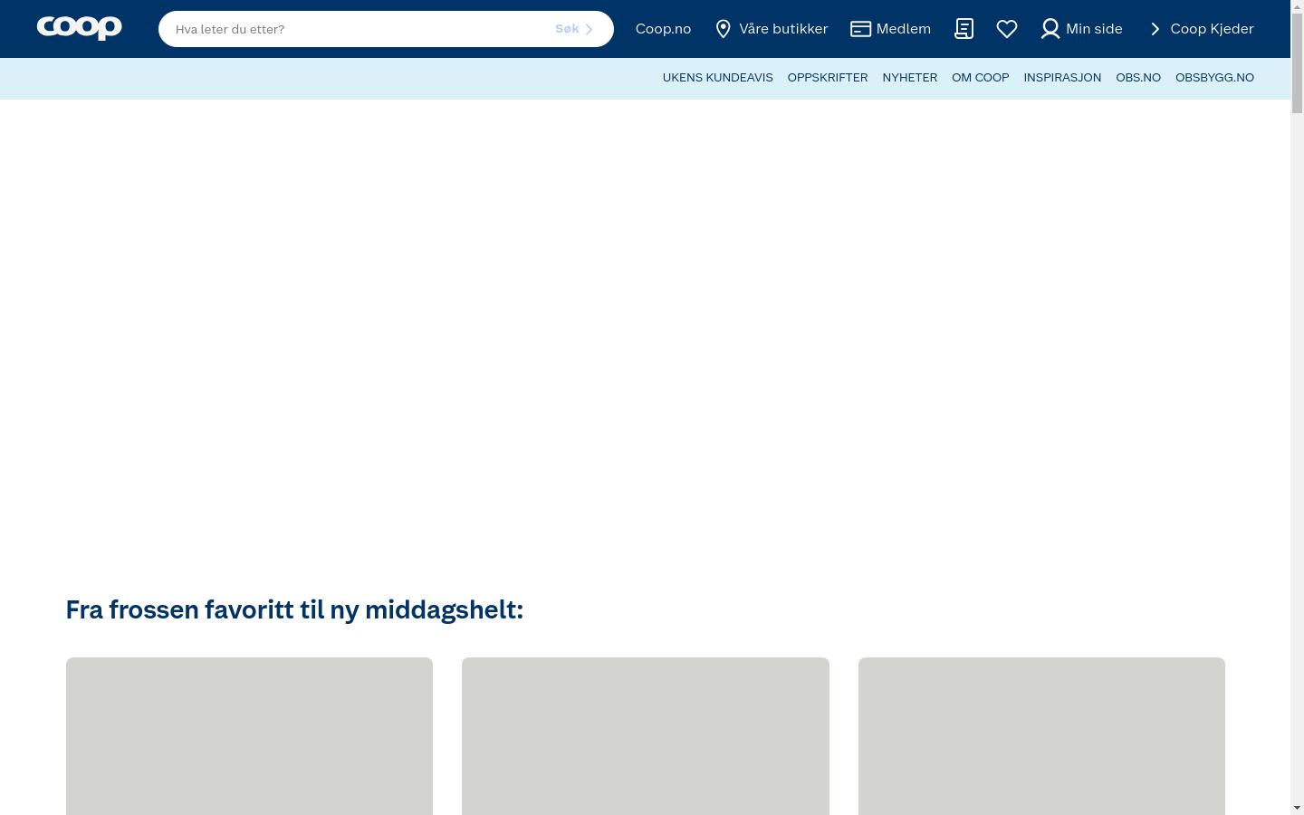This screenshot has width=1304, height=815.
Task: Open the Medlem page
Action: click(x=903, y=29)
